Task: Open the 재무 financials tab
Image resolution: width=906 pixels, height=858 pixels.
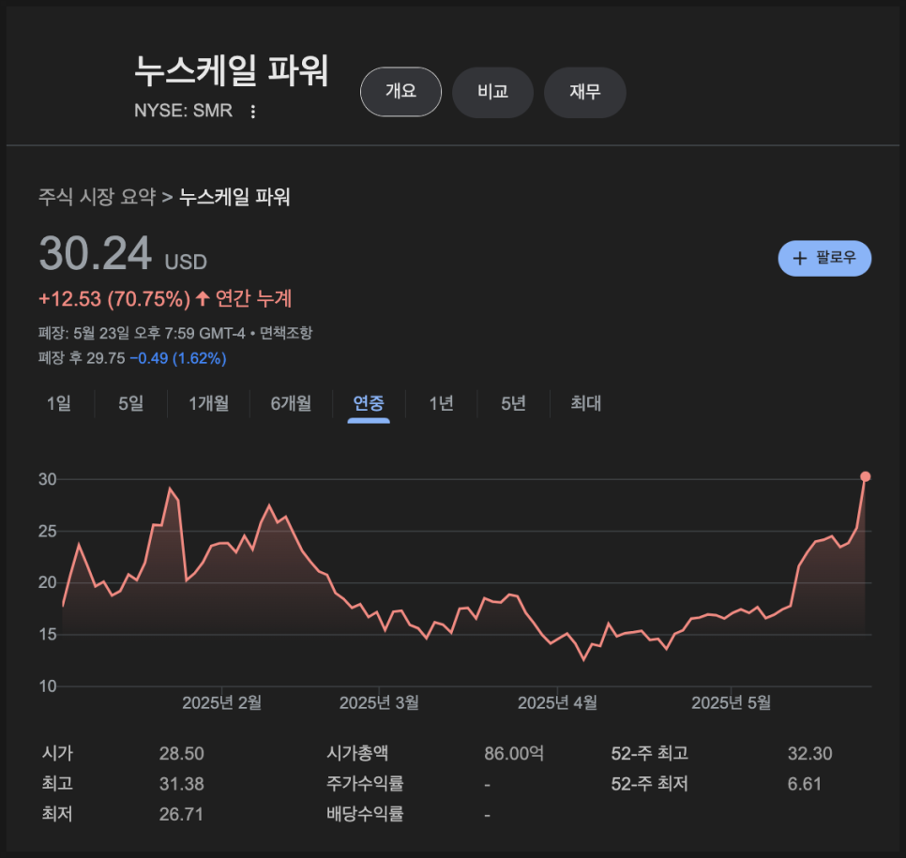Action: 584,92
